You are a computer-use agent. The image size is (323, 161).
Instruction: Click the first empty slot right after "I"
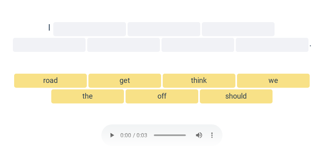point(90,29)
